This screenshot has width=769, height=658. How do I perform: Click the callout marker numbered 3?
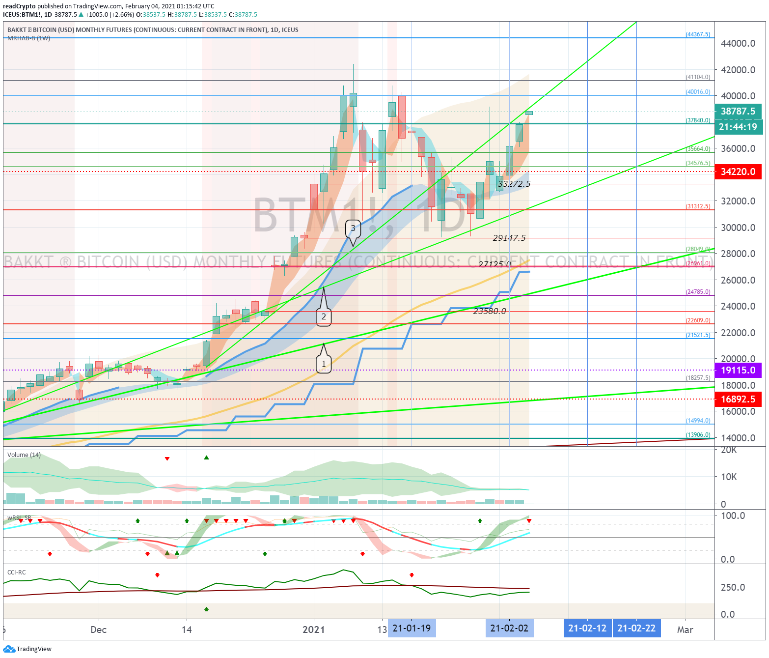[x=353, y=229]
